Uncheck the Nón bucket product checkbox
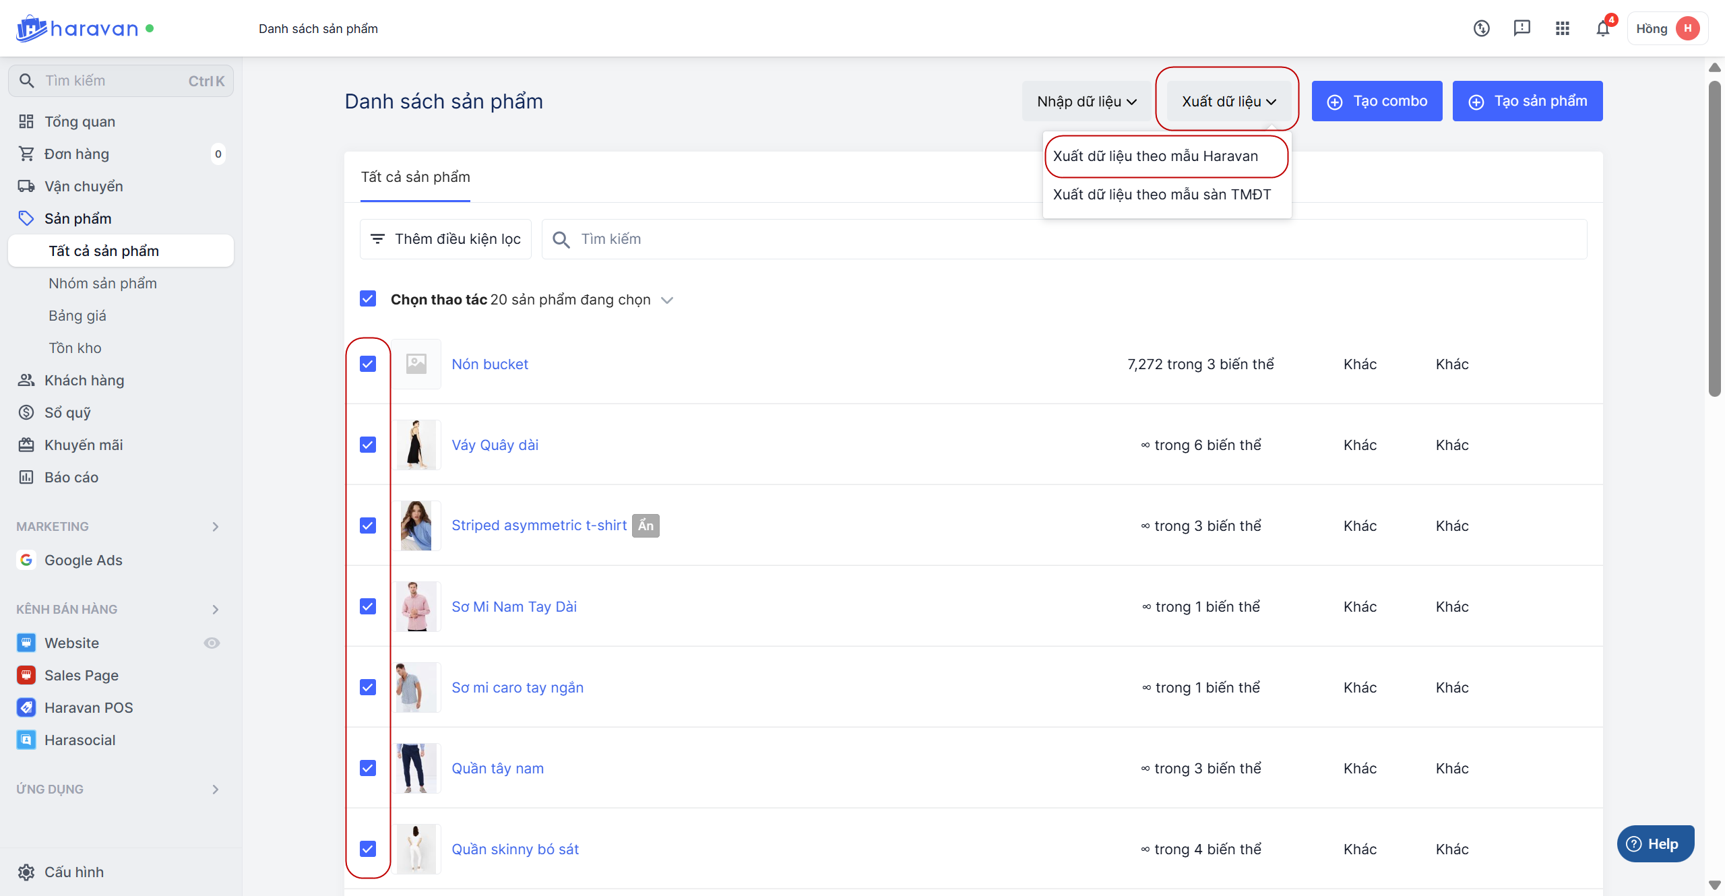Screen dimensions: 1725x896 coord(368,364)
